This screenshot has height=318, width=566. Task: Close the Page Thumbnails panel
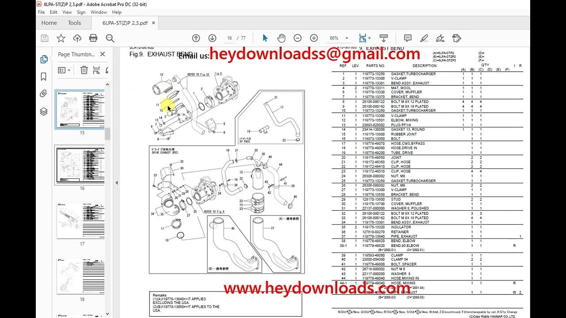pyautogui.click(x=103, y=54)
